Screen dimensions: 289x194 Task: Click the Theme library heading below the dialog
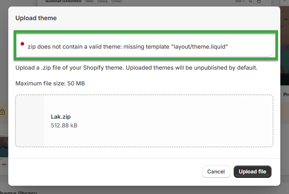click(18, 192)
